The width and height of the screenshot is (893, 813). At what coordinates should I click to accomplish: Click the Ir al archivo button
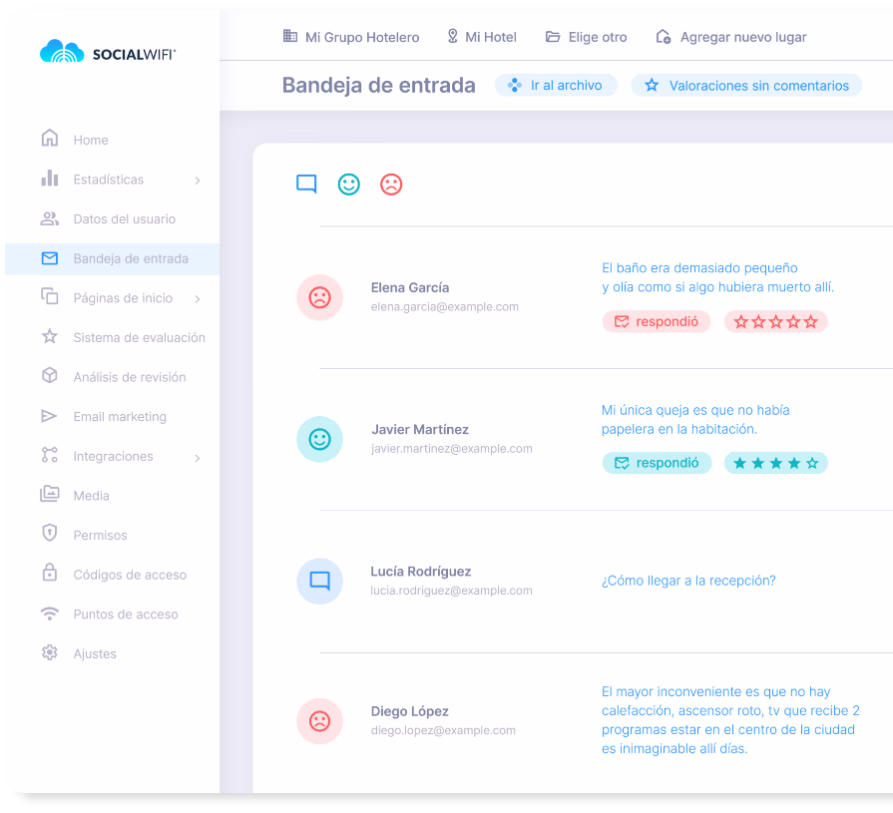556,86
